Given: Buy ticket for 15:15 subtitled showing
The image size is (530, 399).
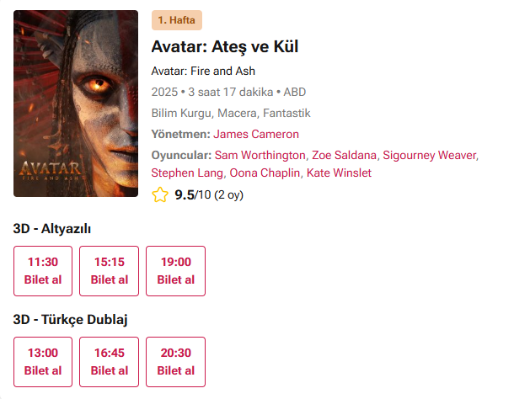Looking at the screenshot, I should coord(110,271).
